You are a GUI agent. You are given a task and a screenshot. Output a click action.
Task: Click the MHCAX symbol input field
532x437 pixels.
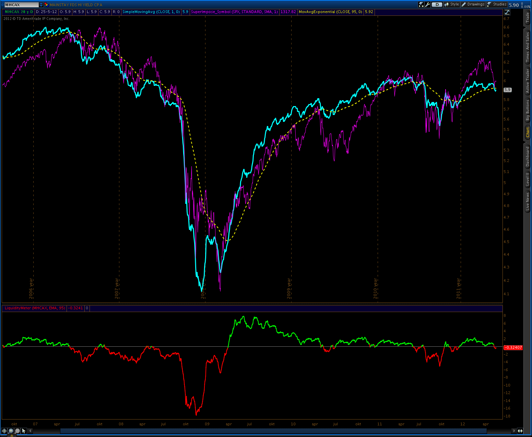[21, 5]
